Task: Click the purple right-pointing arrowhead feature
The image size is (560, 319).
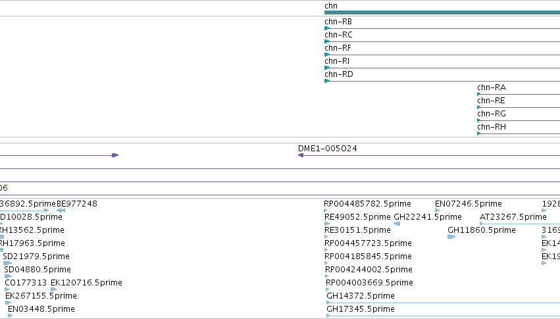Action: [115, 155]
